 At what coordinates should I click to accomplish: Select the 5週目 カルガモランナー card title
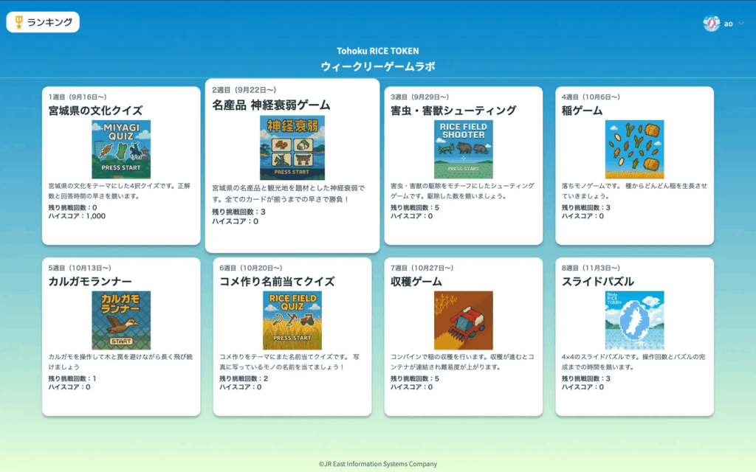pos(90,281)
